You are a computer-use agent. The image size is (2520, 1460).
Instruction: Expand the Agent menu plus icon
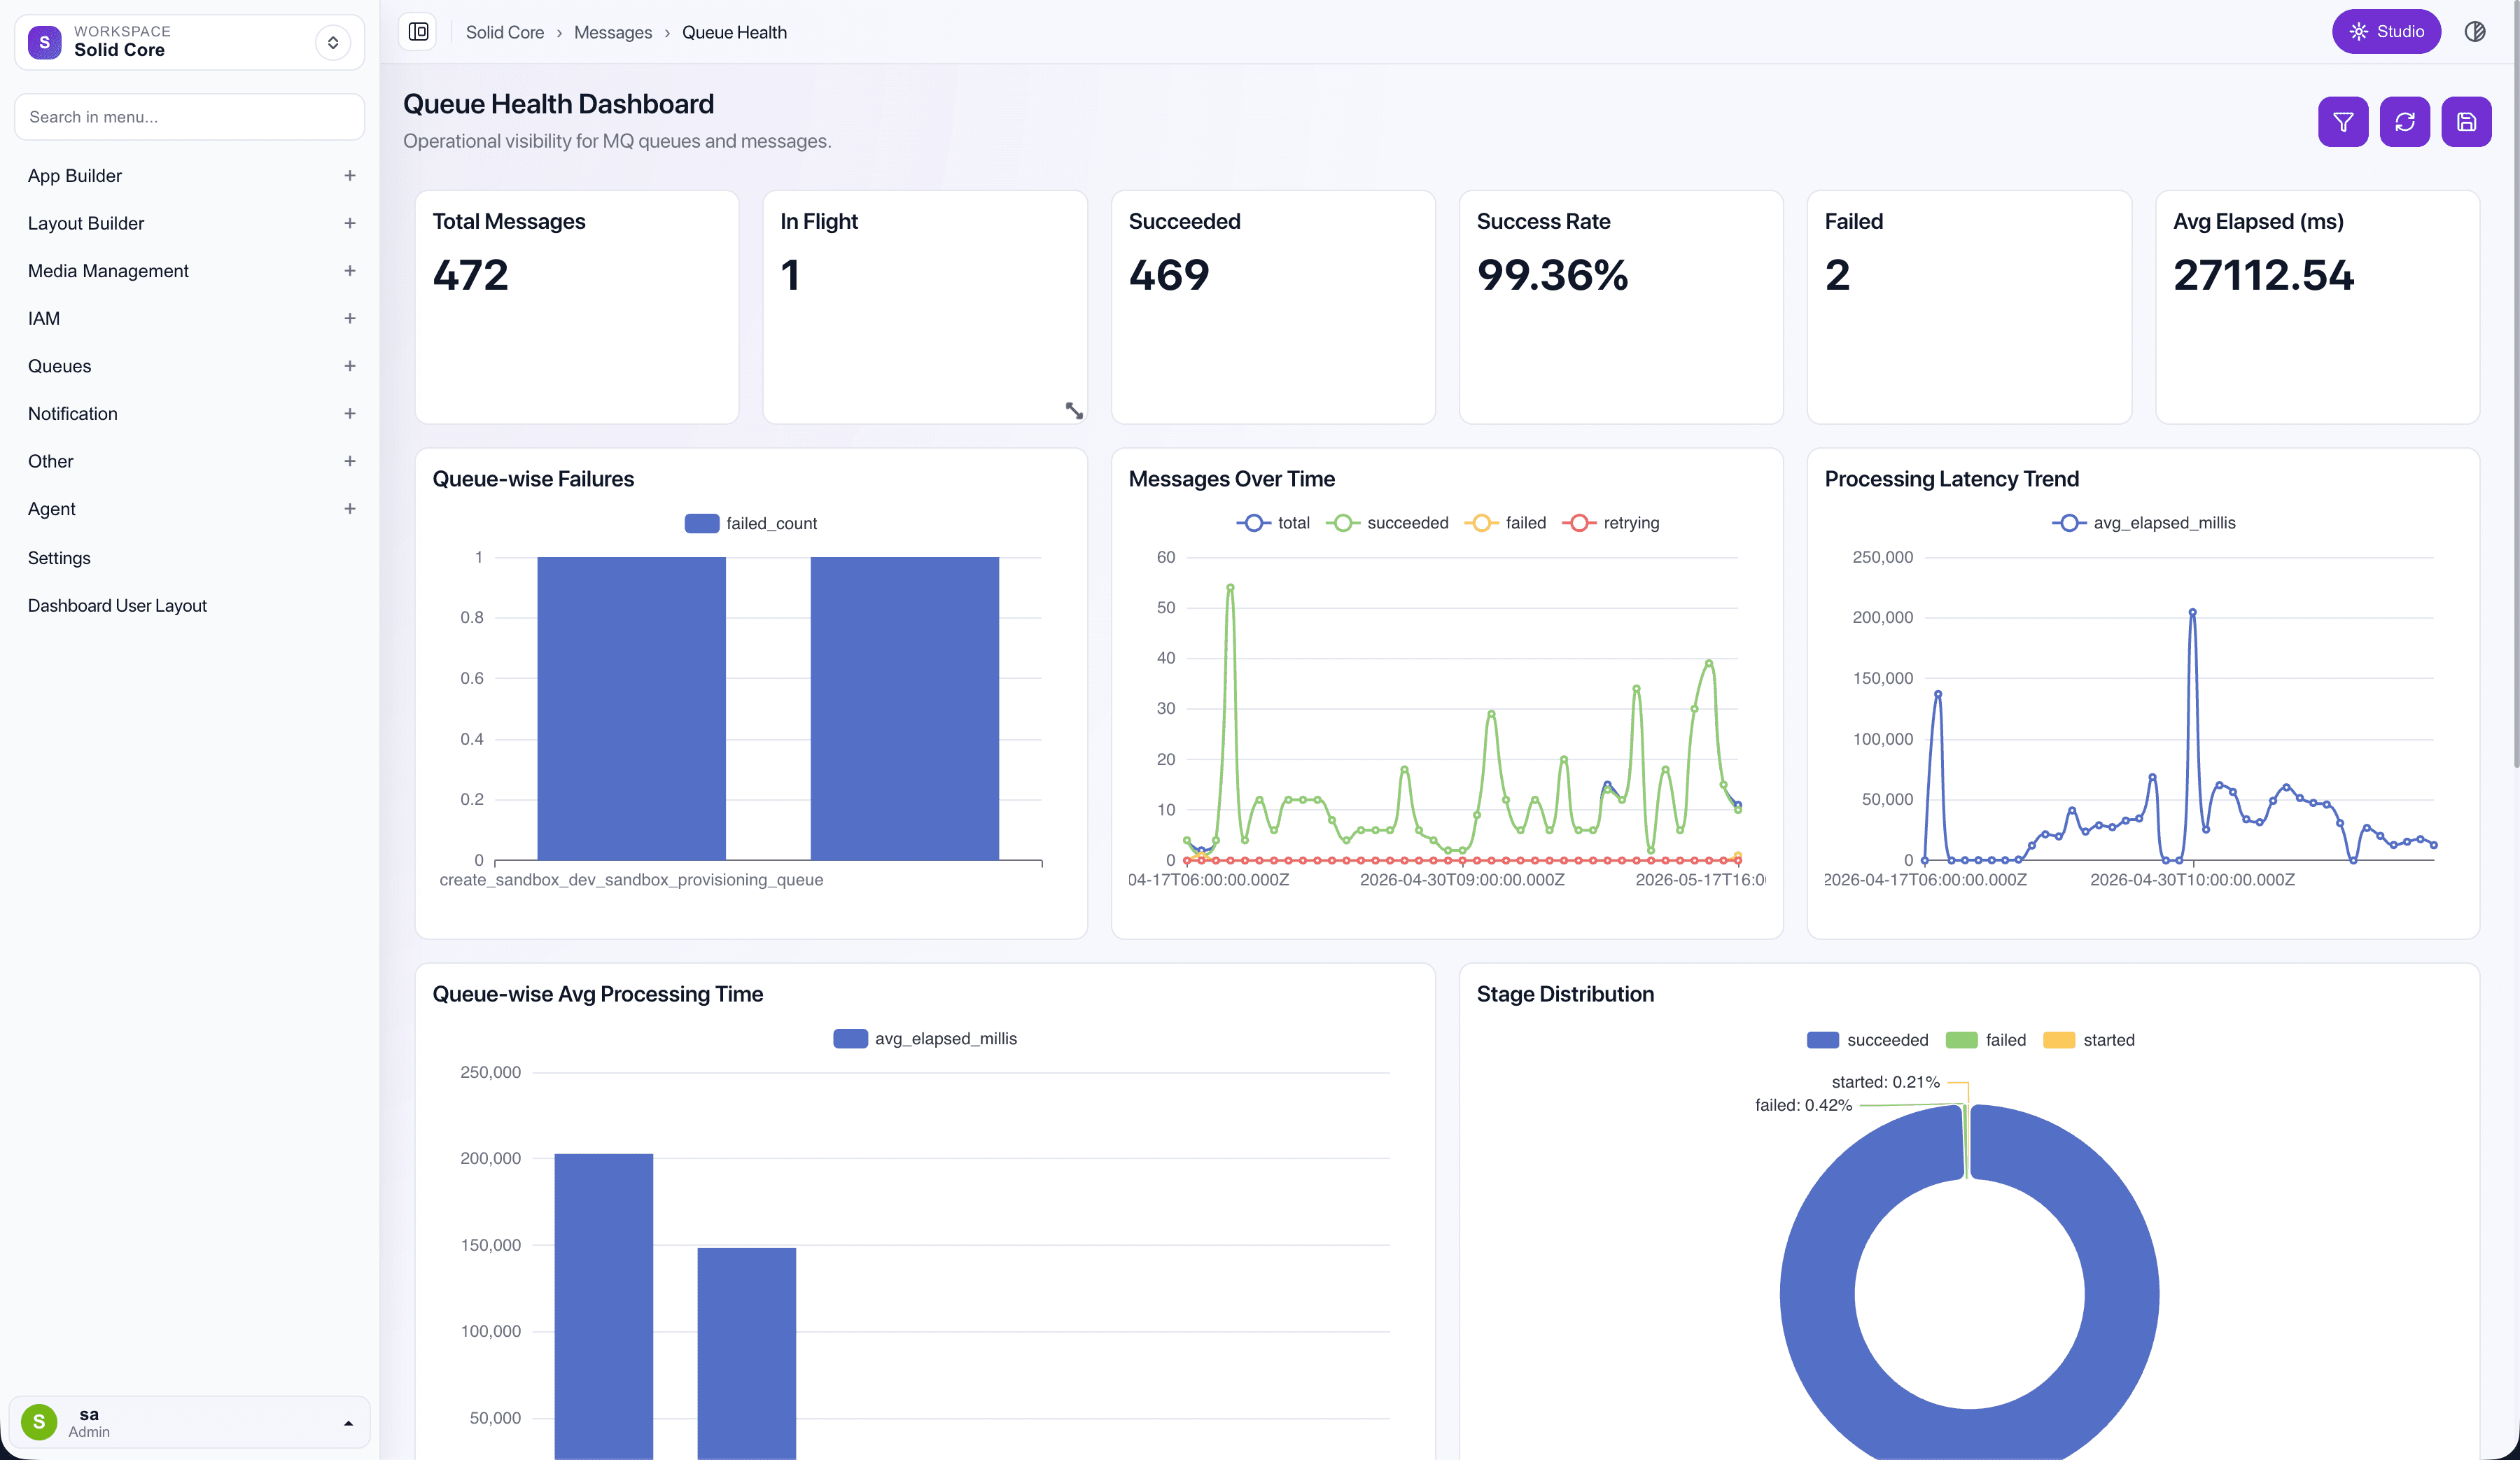pos(350,509)
